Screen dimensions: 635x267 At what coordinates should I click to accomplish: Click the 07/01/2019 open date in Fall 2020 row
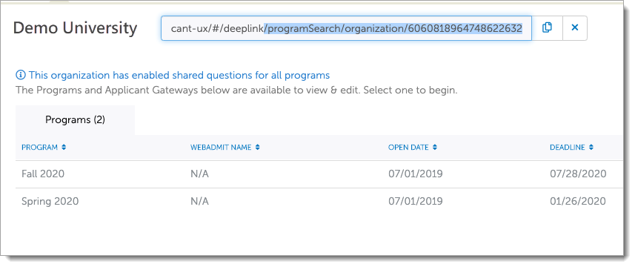click(416, 174)
